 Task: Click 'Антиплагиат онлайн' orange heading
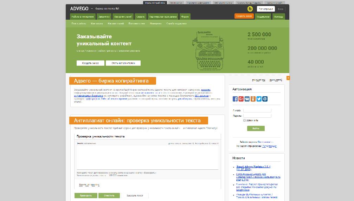[139, 121]
